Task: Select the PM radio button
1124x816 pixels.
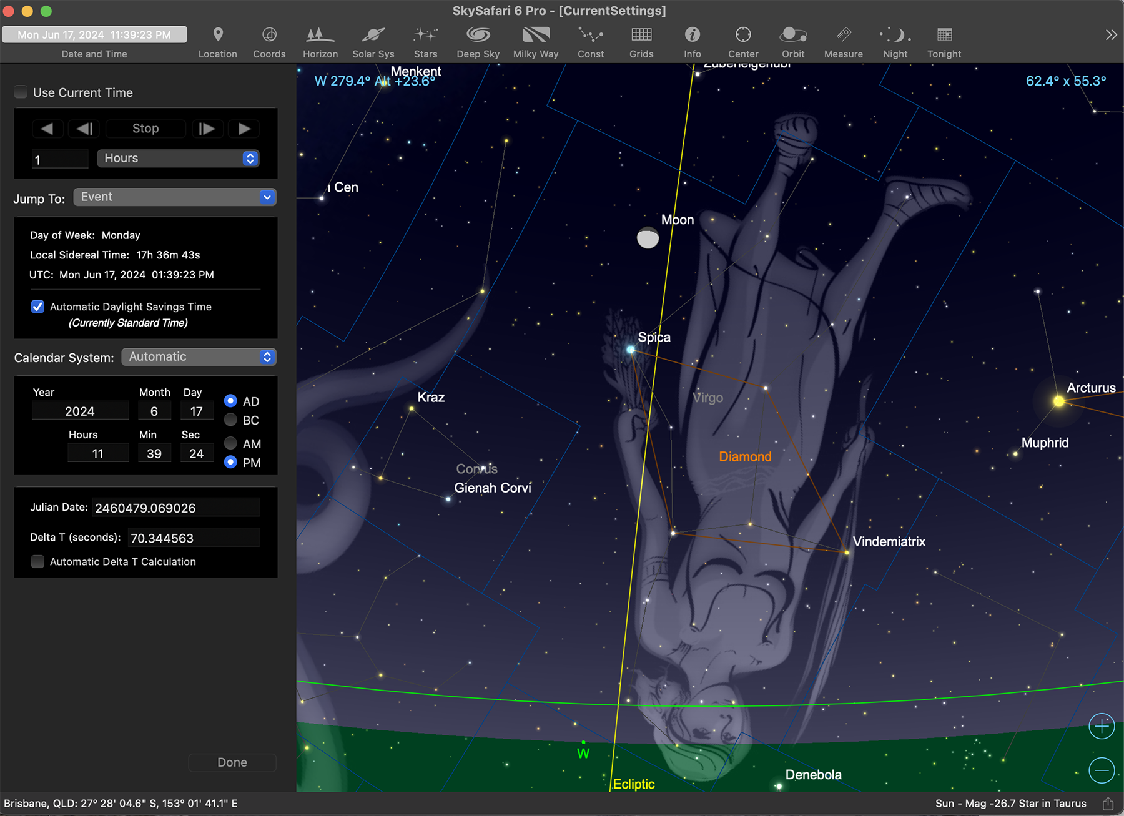Action: (230, 462)
